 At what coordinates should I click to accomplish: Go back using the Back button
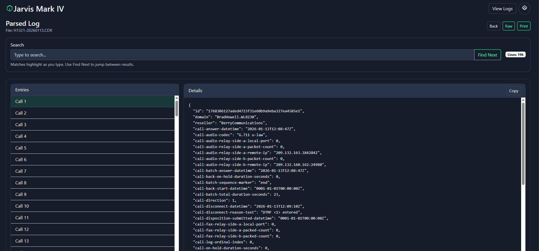493,26
